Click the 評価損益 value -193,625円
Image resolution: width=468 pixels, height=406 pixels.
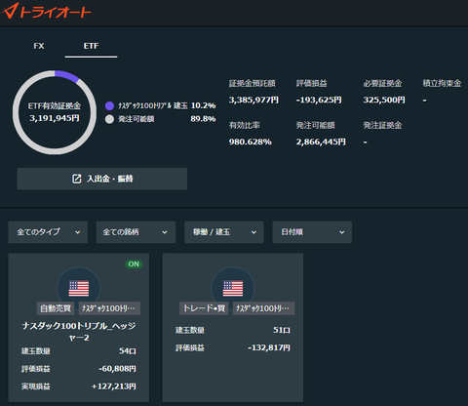pyautogui.click(x=319, y=100)
